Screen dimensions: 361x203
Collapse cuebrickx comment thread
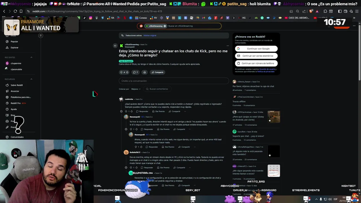tap(121, 111)
